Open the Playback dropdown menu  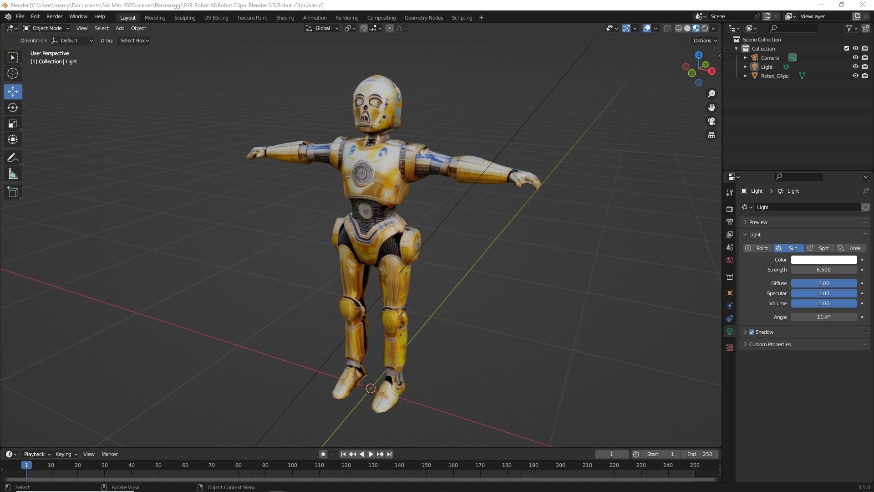(37, 454)
